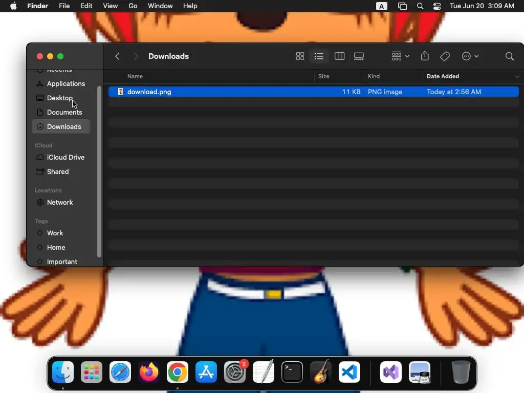The image size is (524, 393).
Task: Click the Today at 2:56 AM cell
Action: (454, 92)
